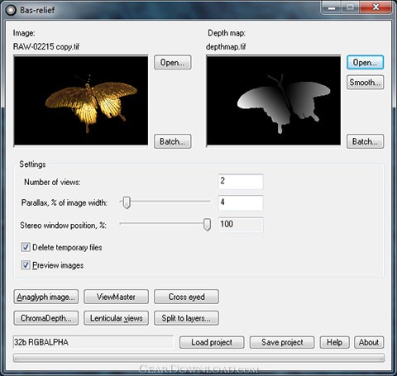The width and height of the screenshot is (397, 376).
Task: Open a source image file
Action: [173, 62]
